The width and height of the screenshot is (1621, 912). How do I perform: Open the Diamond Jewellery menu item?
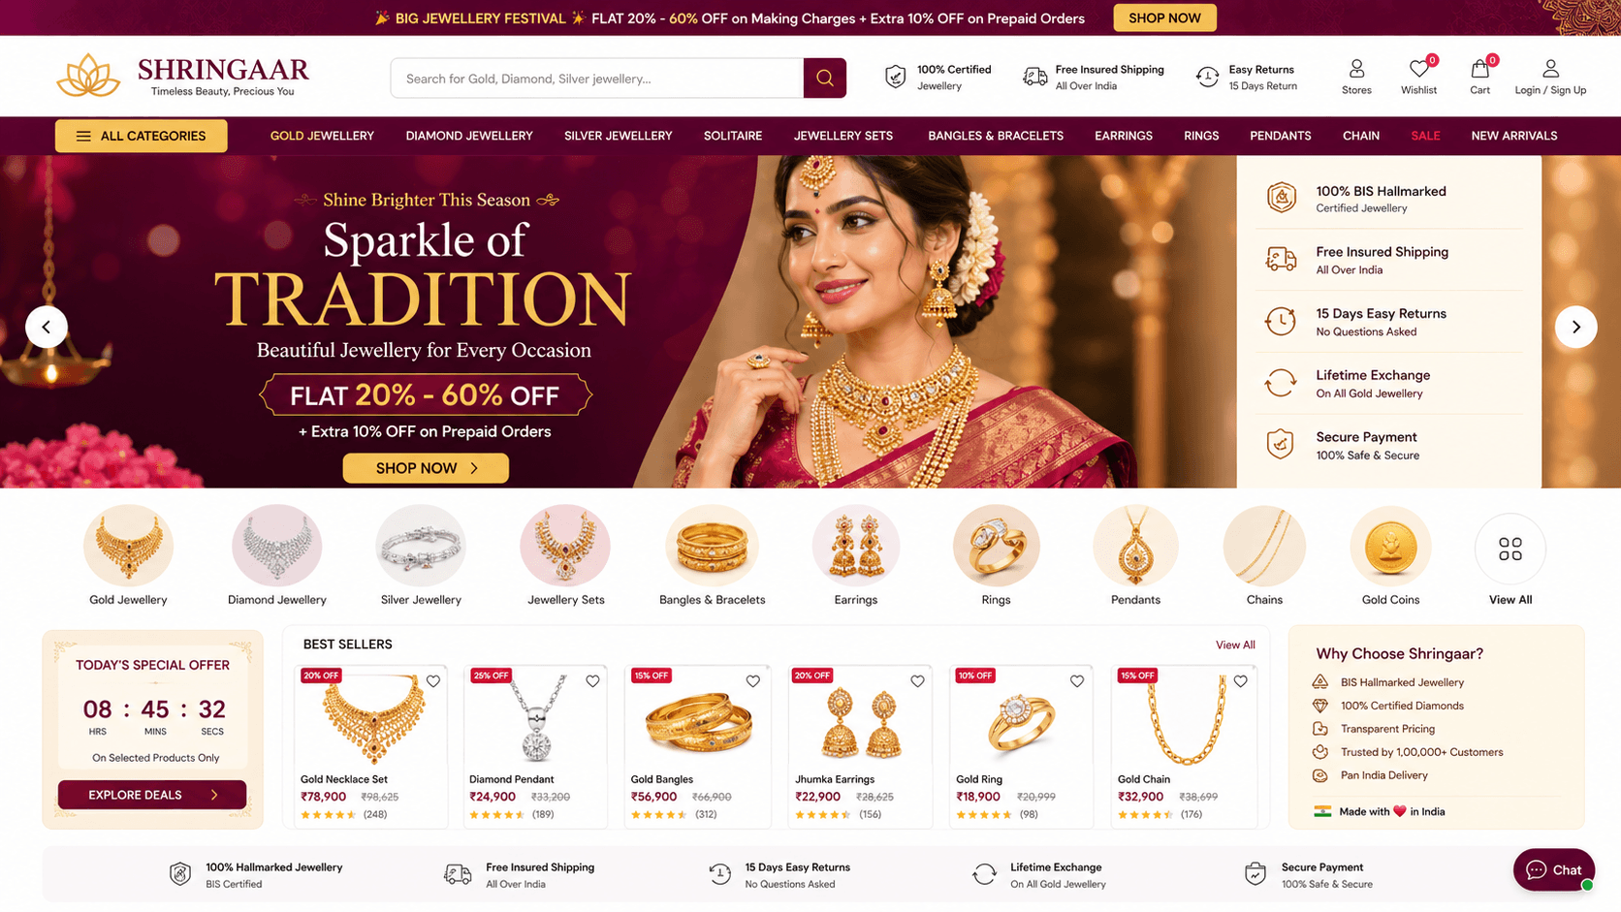click(469, 136)
